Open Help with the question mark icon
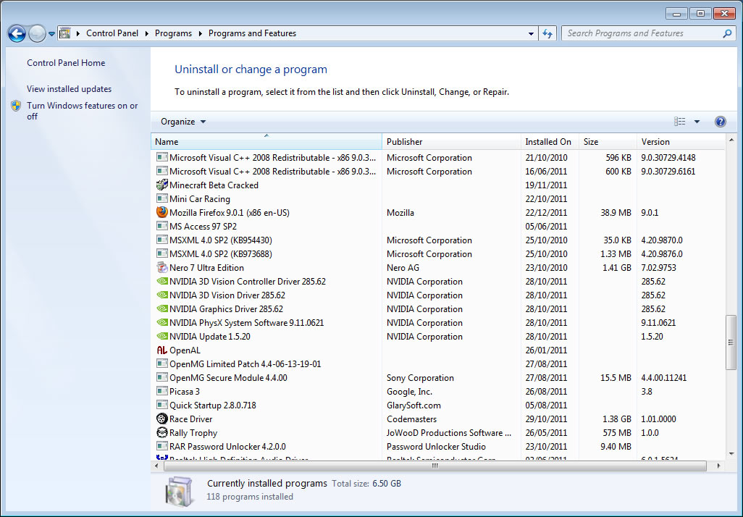 point(720,121)
